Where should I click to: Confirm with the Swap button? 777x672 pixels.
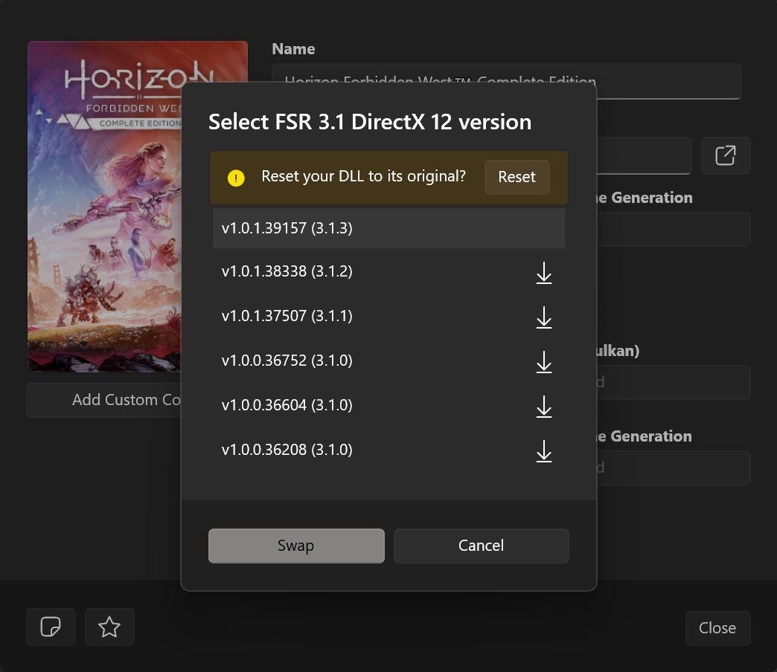click(296, 546)
